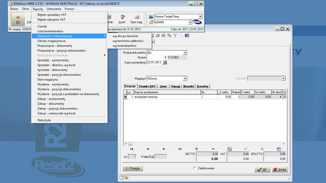Viewport: 326px width, 183px height.
Task: Click the edit record icon in navigator
Action: pyautogui.click(x=229, y=149)
